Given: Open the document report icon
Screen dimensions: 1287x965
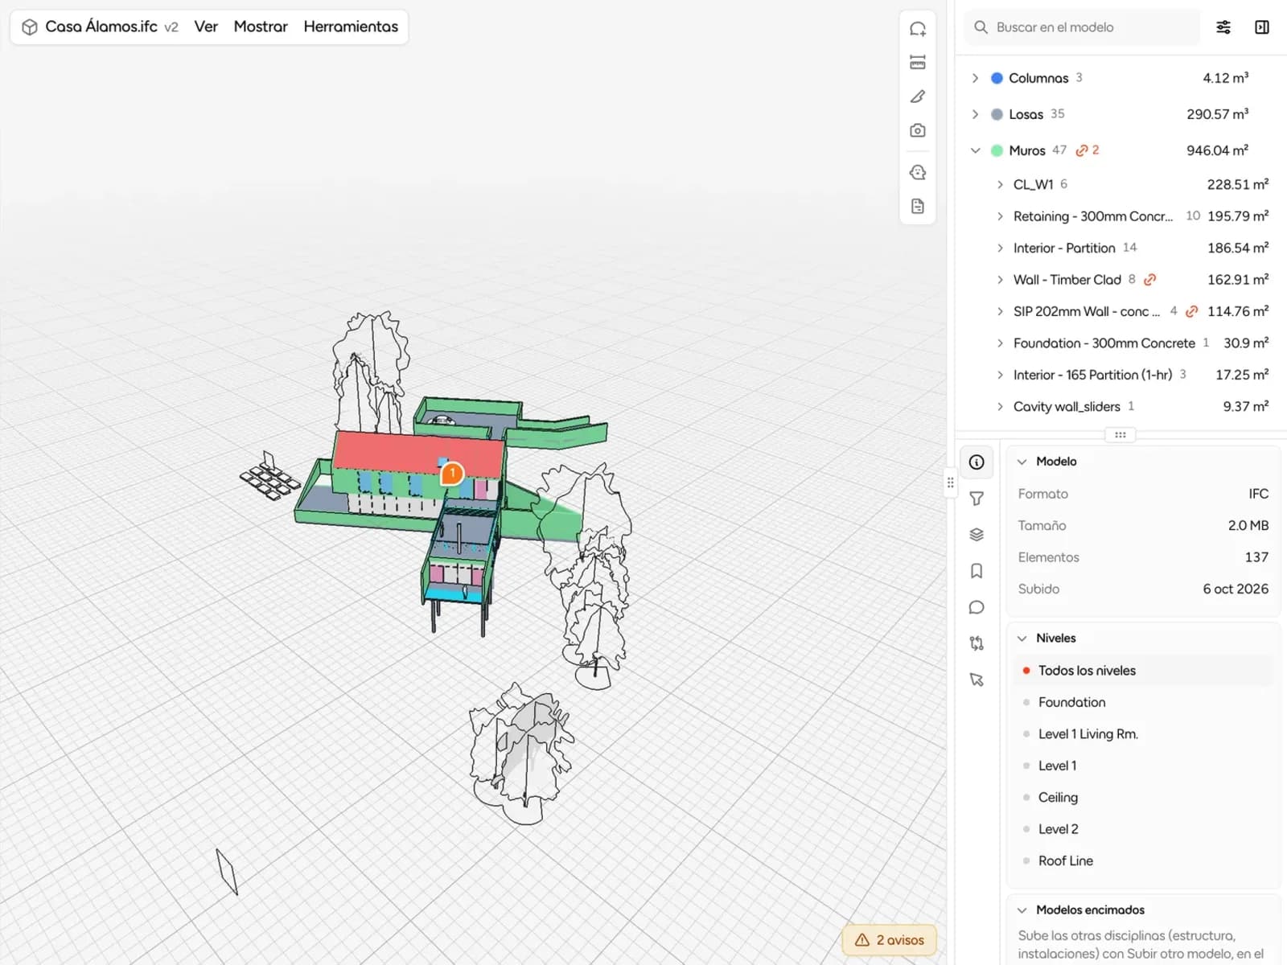Looking at the screenshot, I should 917,206.
